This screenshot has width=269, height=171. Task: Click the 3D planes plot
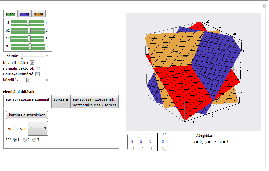click(x=193, y=72)
